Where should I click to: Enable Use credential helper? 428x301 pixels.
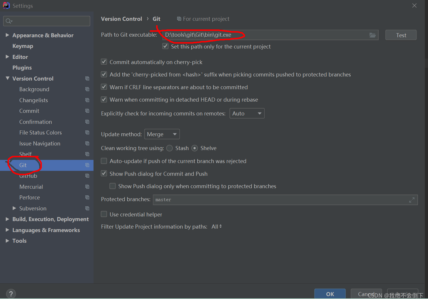point(104,214)
